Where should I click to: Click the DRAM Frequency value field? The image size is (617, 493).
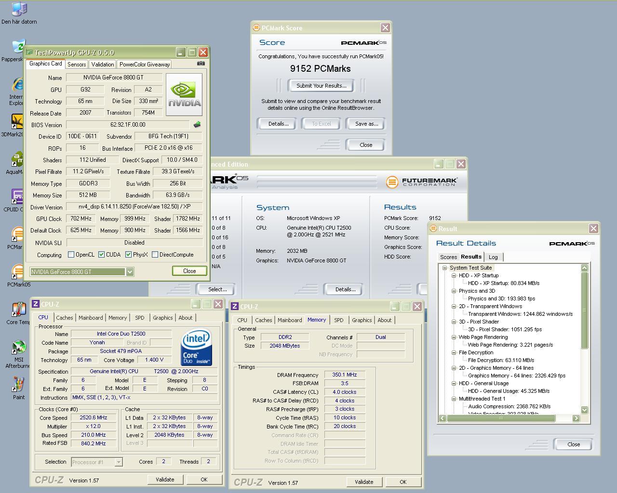point(345,375)
